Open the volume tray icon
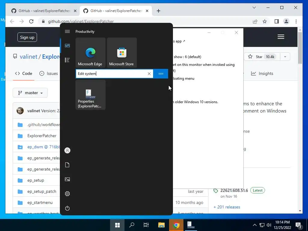 tap(269, 225)
